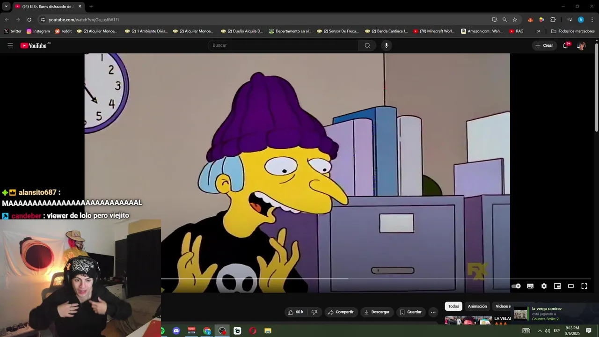This screenshot has height=337, width=599.
Task: Open the Departamento en al... bookmark
Action: [290, 31]
